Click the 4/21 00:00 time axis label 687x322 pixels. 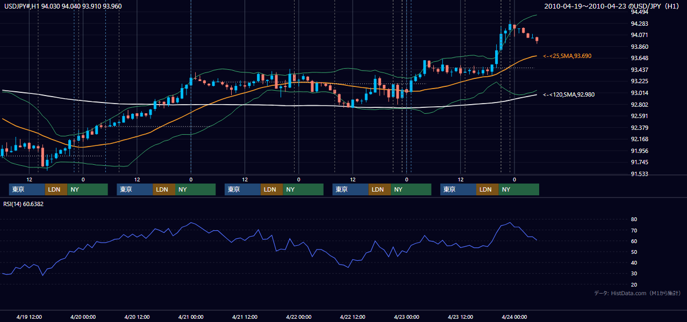(x=191, y=317)
